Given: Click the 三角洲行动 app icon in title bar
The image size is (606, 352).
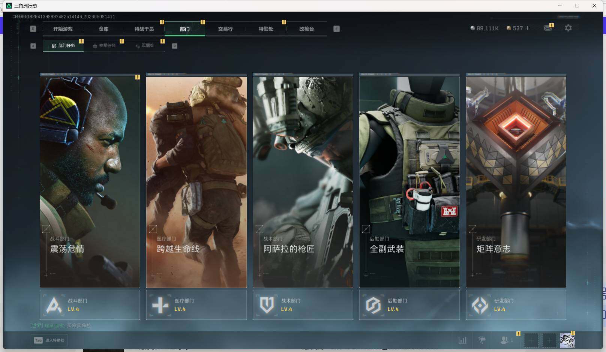Looking at the screenshot, I should point(9,6).
